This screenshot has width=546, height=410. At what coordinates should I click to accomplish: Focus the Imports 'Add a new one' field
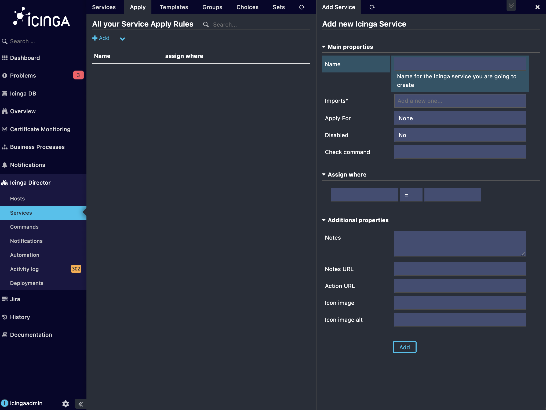(x=460, y=101)
